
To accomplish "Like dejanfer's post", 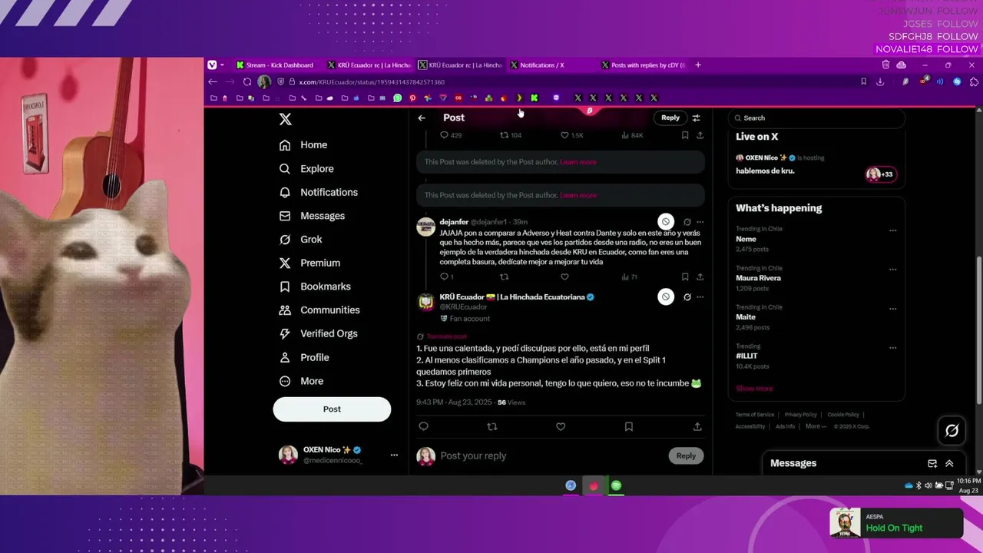I will [x=564, y=276].
